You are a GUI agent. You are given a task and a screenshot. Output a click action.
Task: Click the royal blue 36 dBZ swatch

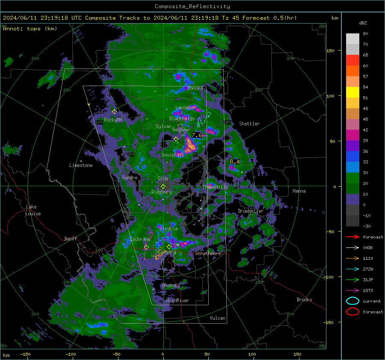352,157
